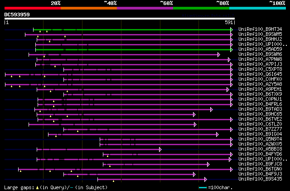Click the UniRef100_C6TLZ0 label

[x=260, y=124]
